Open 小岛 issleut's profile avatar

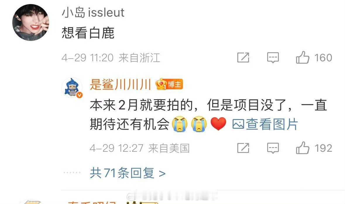click(x=31, y=22)
